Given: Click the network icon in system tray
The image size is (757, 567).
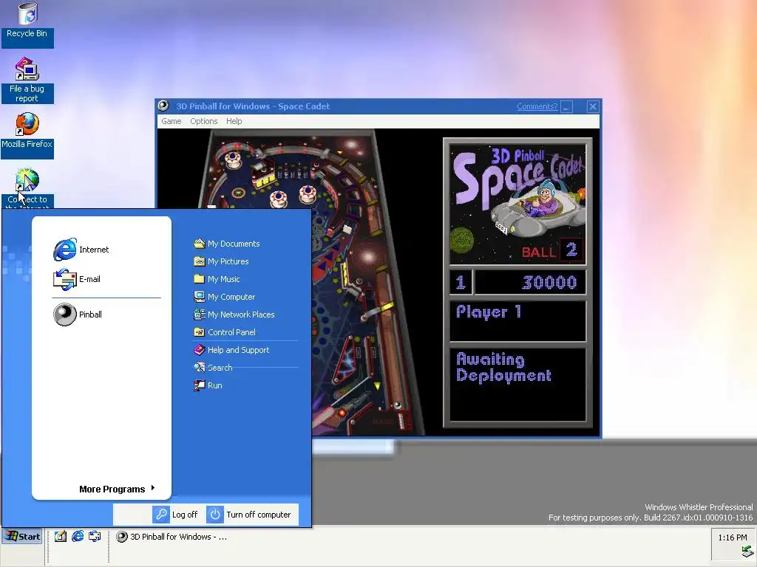Looking at the screenshot, I should click(747, 551).
